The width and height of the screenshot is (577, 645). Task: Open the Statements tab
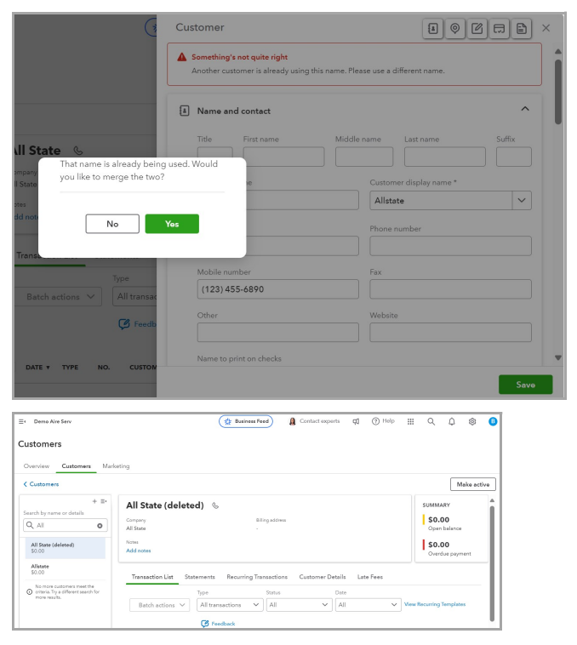tap(200, 577)
